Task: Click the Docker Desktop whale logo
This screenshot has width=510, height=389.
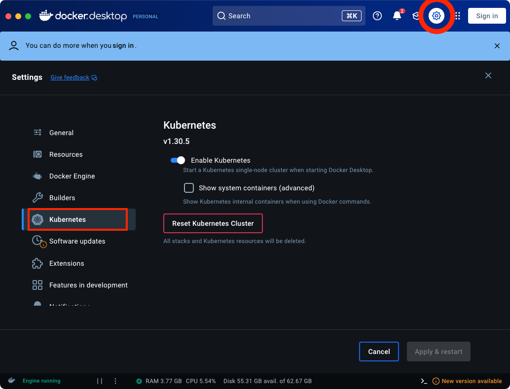Action: (x=46, y=16)
